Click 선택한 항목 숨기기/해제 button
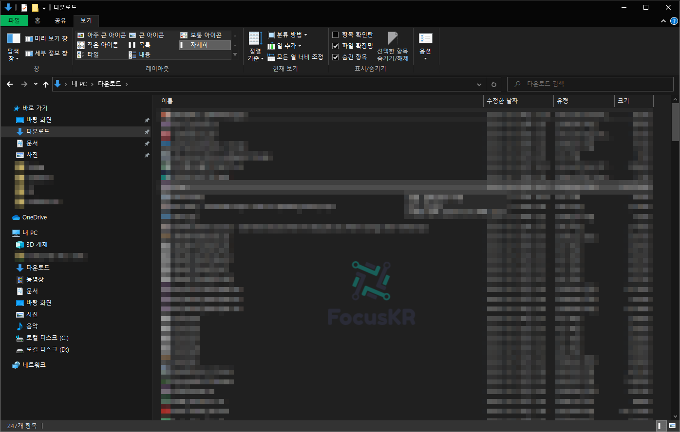The width and height of the screenshot is (680, 432). (393, 47)
